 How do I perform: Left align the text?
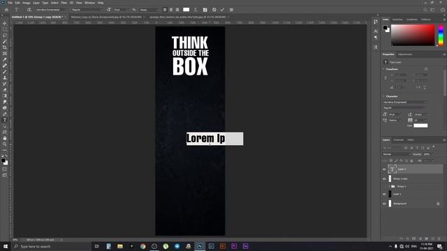(x=165, y=10)
